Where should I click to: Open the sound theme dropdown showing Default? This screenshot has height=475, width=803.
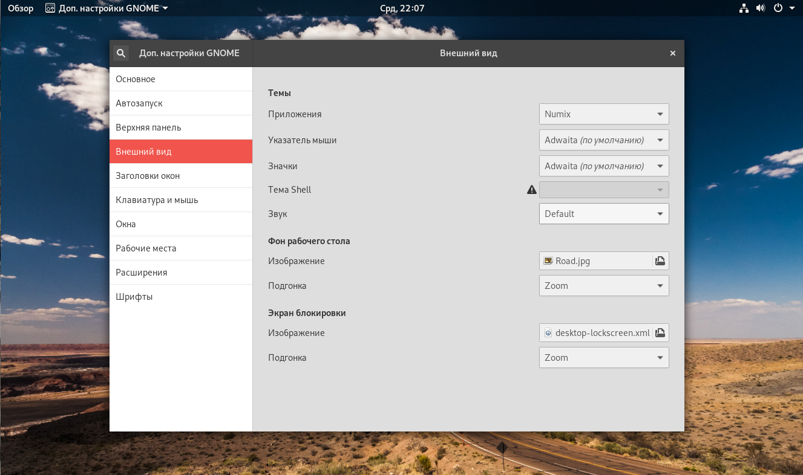point(604,214)
